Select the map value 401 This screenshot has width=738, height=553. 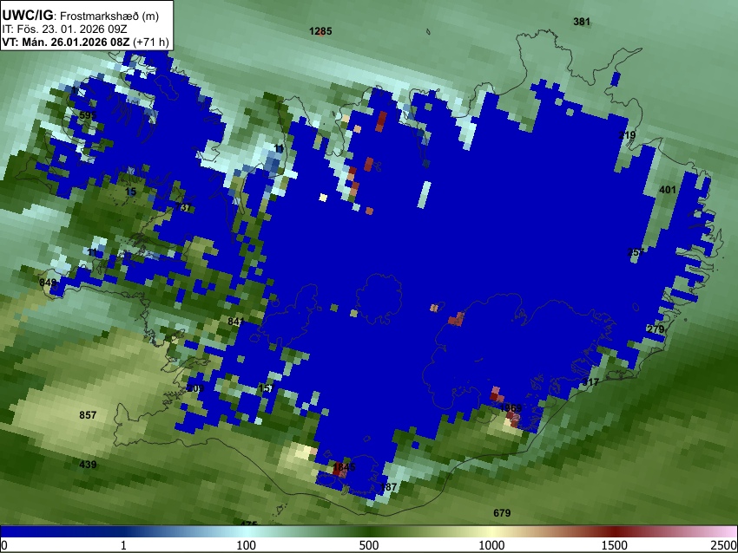(668, 190)
